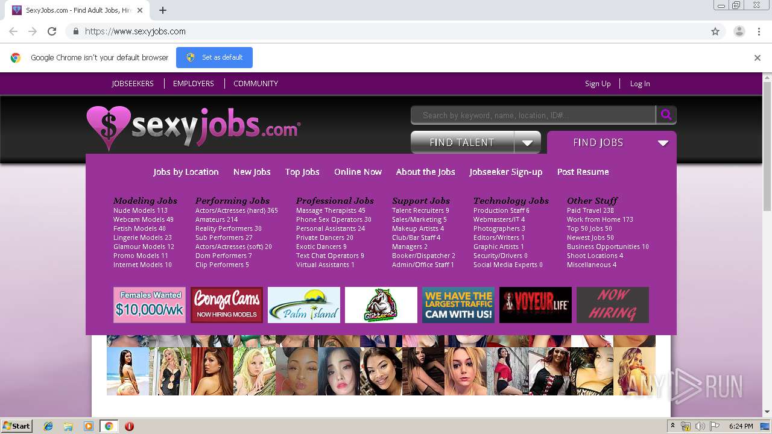This screenshot has width=772, height=434.
Task: Click Set as default button
Action: click(214, 57)
